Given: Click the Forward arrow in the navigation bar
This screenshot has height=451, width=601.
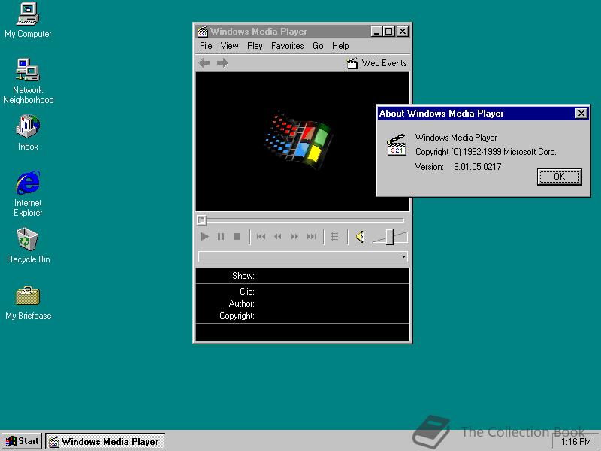Looking at the screenshot, I should (222, 63).
